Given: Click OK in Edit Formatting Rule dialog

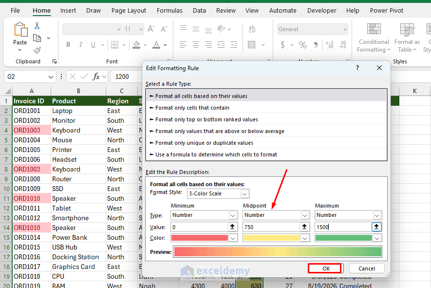Looking at the screenshot, I should (x=326, y=269).
